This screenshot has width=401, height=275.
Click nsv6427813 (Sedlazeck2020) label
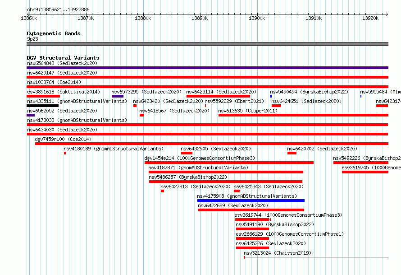[196, 186]
